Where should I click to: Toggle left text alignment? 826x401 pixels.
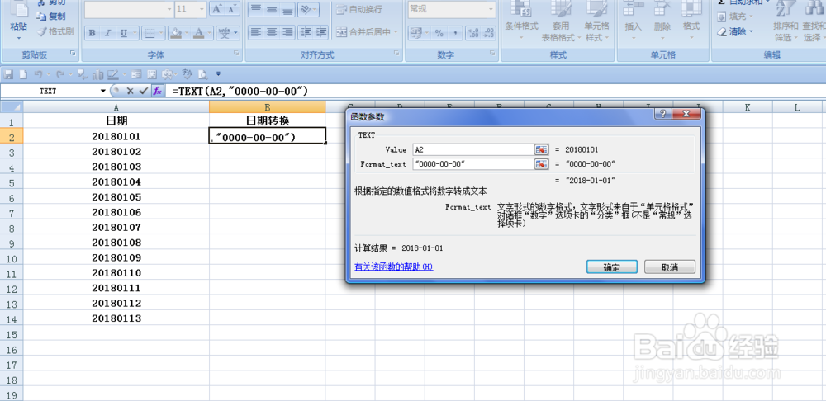click(x=255, y=33)
